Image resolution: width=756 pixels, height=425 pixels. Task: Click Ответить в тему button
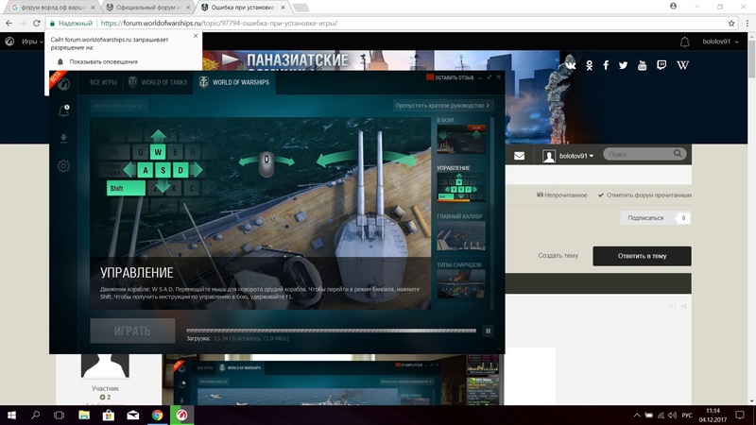[642, 256]
